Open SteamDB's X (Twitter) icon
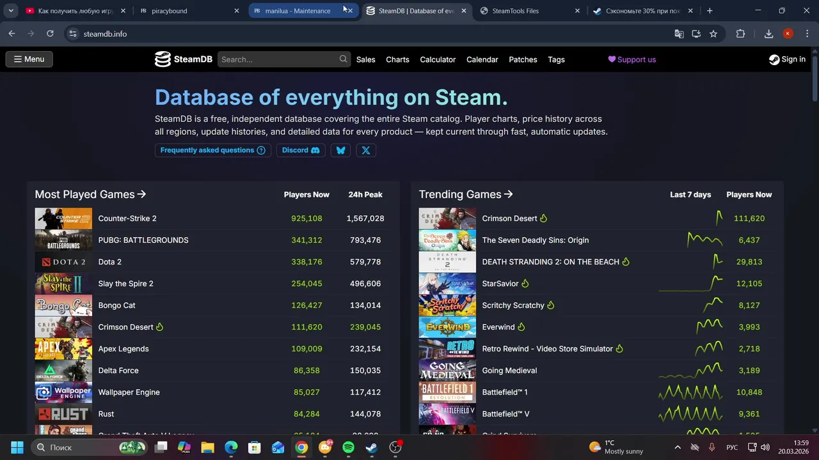 click(366, 150)
